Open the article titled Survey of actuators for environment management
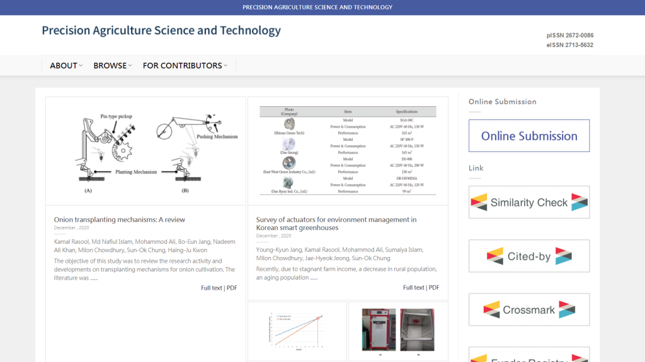Image resolution: width=645 pixels, height=362 pixels. pyautogui.click(x=336, y=224)
